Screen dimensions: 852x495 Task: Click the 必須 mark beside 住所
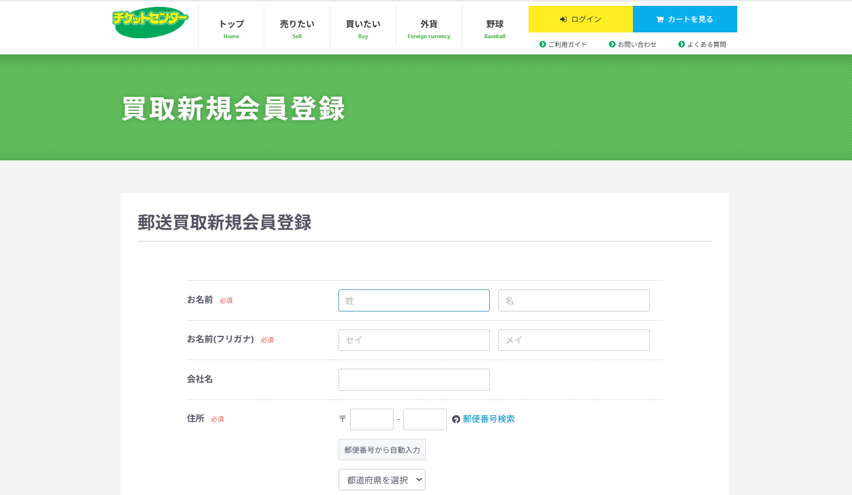point(217,419)
